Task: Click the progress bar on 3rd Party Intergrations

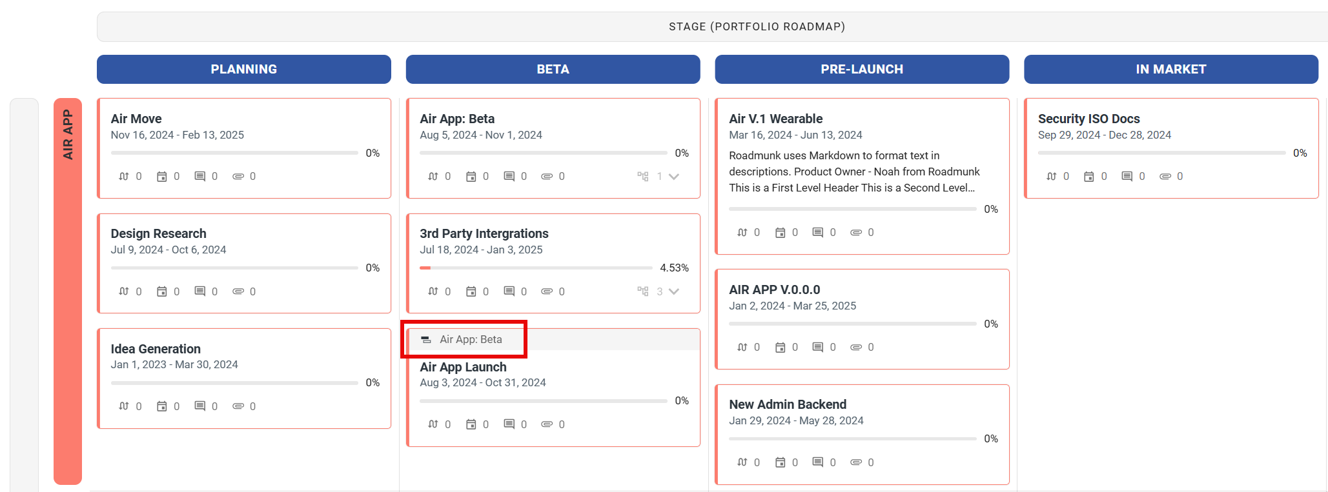Action: coord(536,268)
